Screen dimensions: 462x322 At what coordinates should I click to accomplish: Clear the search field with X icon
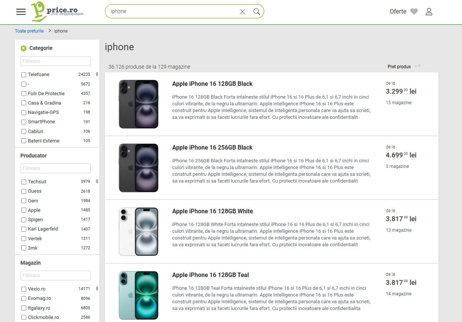click(x=242, y=12)
